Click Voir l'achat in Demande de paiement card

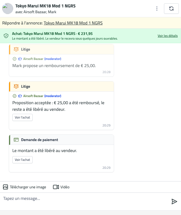(x=22, y=160)
